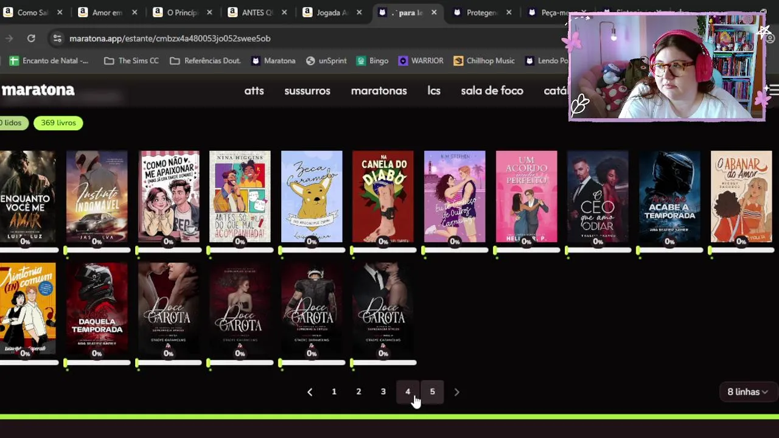Screen dimensions: 779x438
Task: Open 'Enquanto Você Me Amar' book cover
Action: click(27, 196)
